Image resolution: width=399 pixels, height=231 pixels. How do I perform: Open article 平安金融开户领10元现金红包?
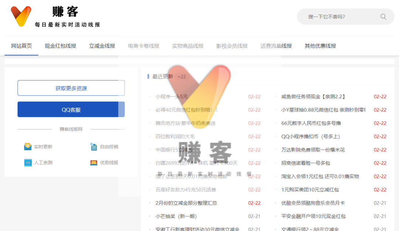click(x=313, y=216)
